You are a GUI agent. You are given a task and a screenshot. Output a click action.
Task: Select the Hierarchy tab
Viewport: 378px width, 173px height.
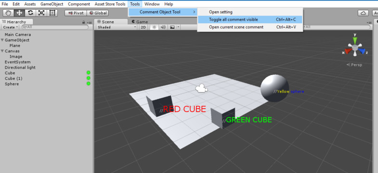(x=16, y=22)
